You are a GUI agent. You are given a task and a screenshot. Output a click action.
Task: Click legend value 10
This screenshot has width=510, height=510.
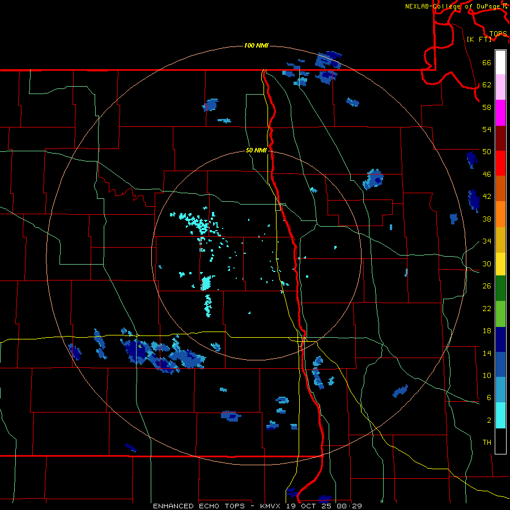(x=487, y=375)
